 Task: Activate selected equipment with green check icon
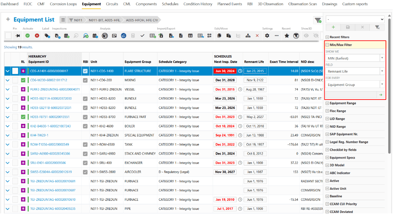pyautogui.click(x=28, y=36)
